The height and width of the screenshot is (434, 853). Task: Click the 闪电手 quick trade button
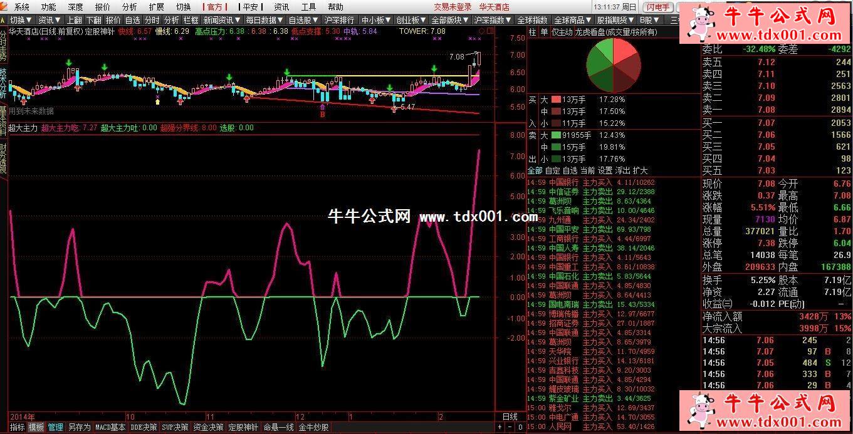(x=658, y=7)
